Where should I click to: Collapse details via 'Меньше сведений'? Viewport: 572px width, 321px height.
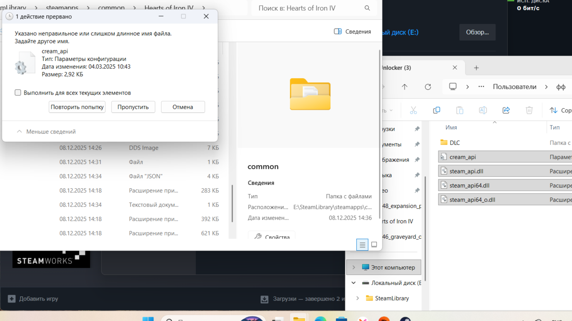click(46, 132)
